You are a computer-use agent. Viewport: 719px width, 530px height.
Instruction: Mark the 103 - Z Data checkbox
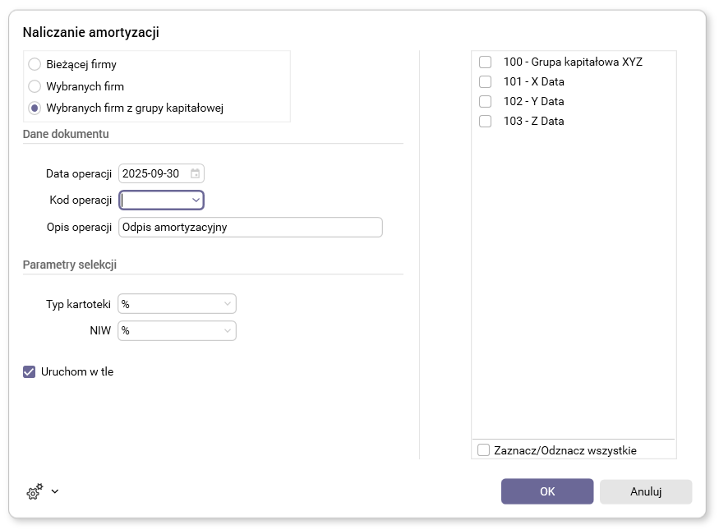click(486, 122)
